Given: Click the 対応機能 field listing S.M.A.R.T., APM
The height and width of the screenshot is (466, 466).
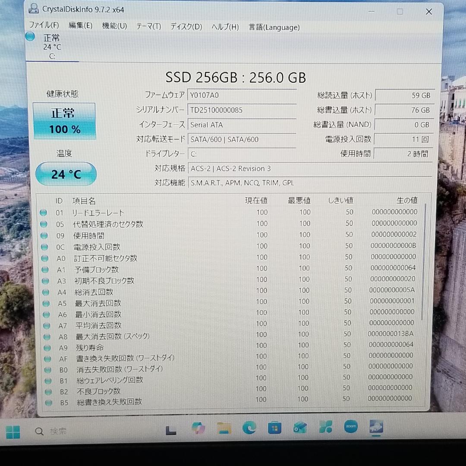Looking at the screenshot, I should click(x=310, y=183).
